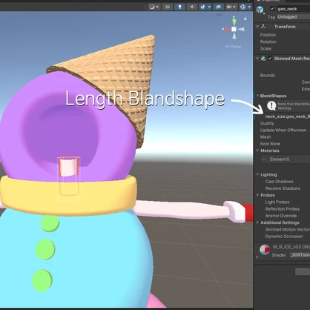310x310 pixels.
Task: Collapse the Probes section
Action: point(257,195)
